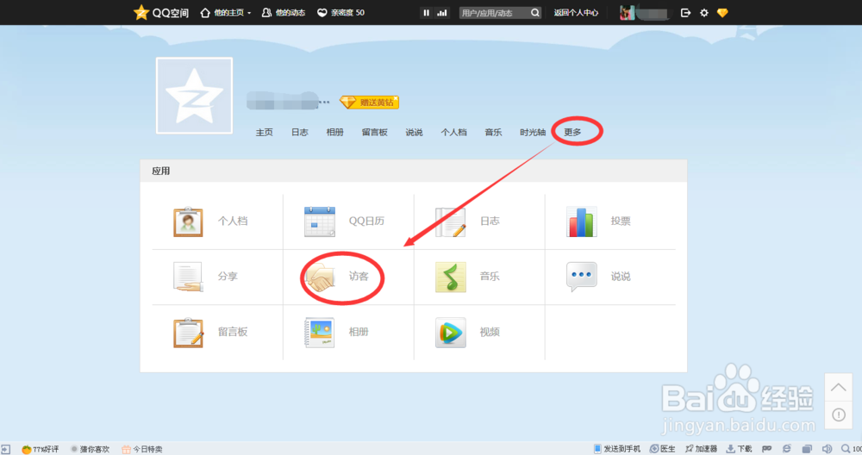The image size is (862, 455).
Task: Click the 亲密度 50 heart indicator
Action: 340,13
